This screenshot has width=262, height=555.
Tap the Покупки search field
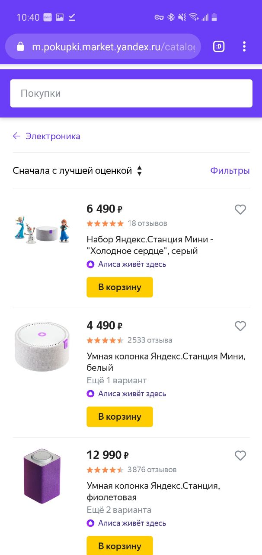point(131,93)
